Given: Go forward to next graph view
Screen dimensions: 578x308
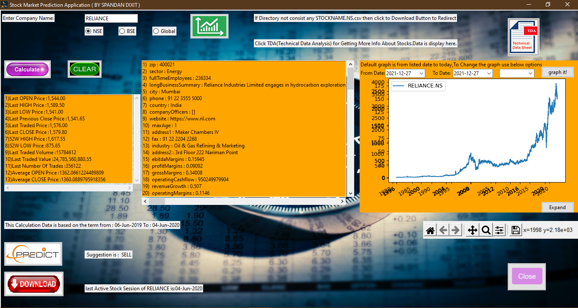Looking at the screenshot, I should [x=456, y=230].
